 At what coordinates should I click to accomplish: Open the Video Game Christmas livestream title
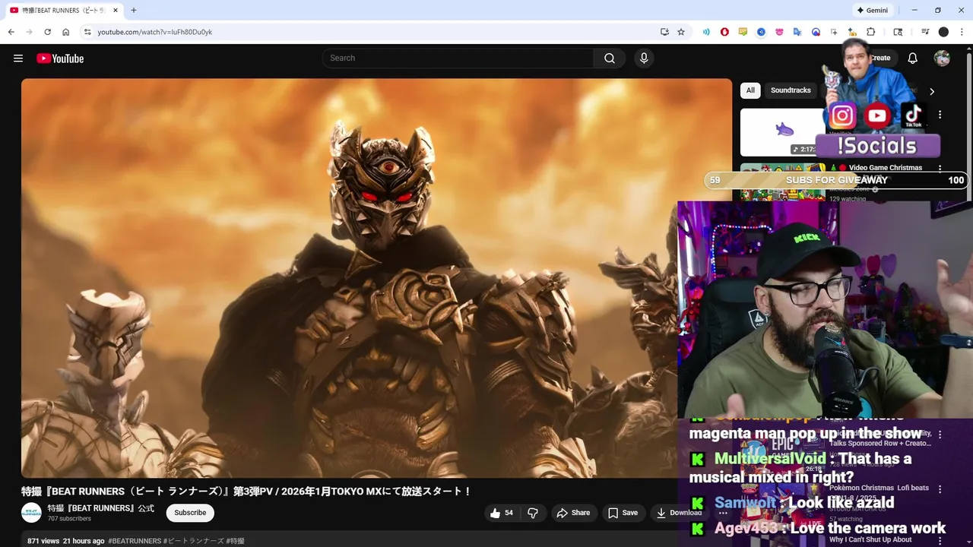pyautogui.click(x=886, y=168)
